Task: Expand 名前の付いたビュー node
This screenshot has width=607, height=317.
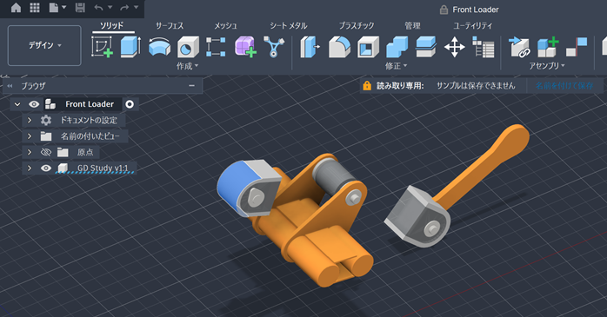Action: tap(29, 136)
